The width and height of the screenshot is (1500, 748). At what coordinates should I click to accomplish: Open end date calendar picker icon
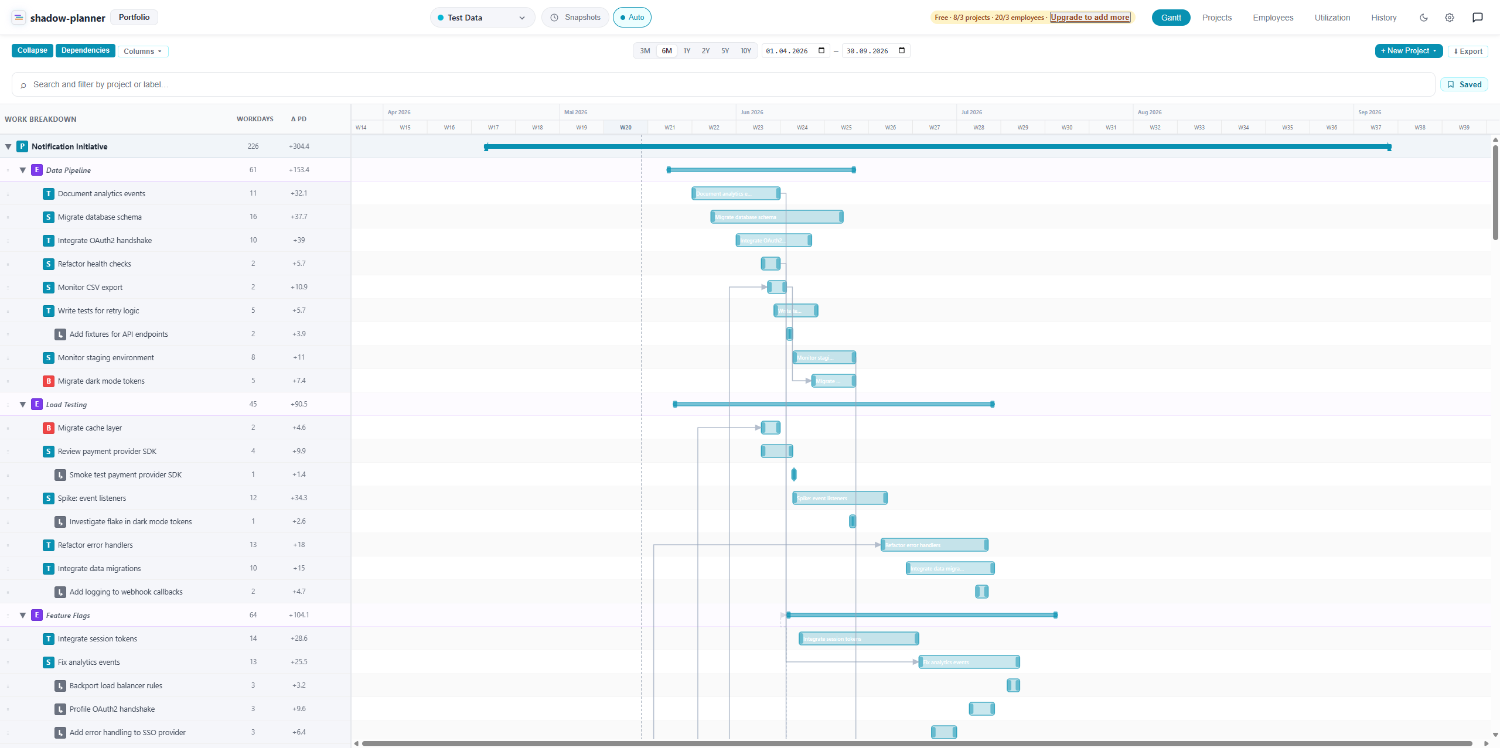point(902,50)
